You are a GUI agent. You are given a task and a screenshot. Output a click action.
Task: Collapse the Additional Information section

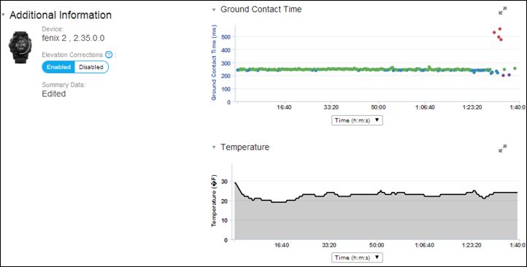pyautogui.click(x=4, y=15)
